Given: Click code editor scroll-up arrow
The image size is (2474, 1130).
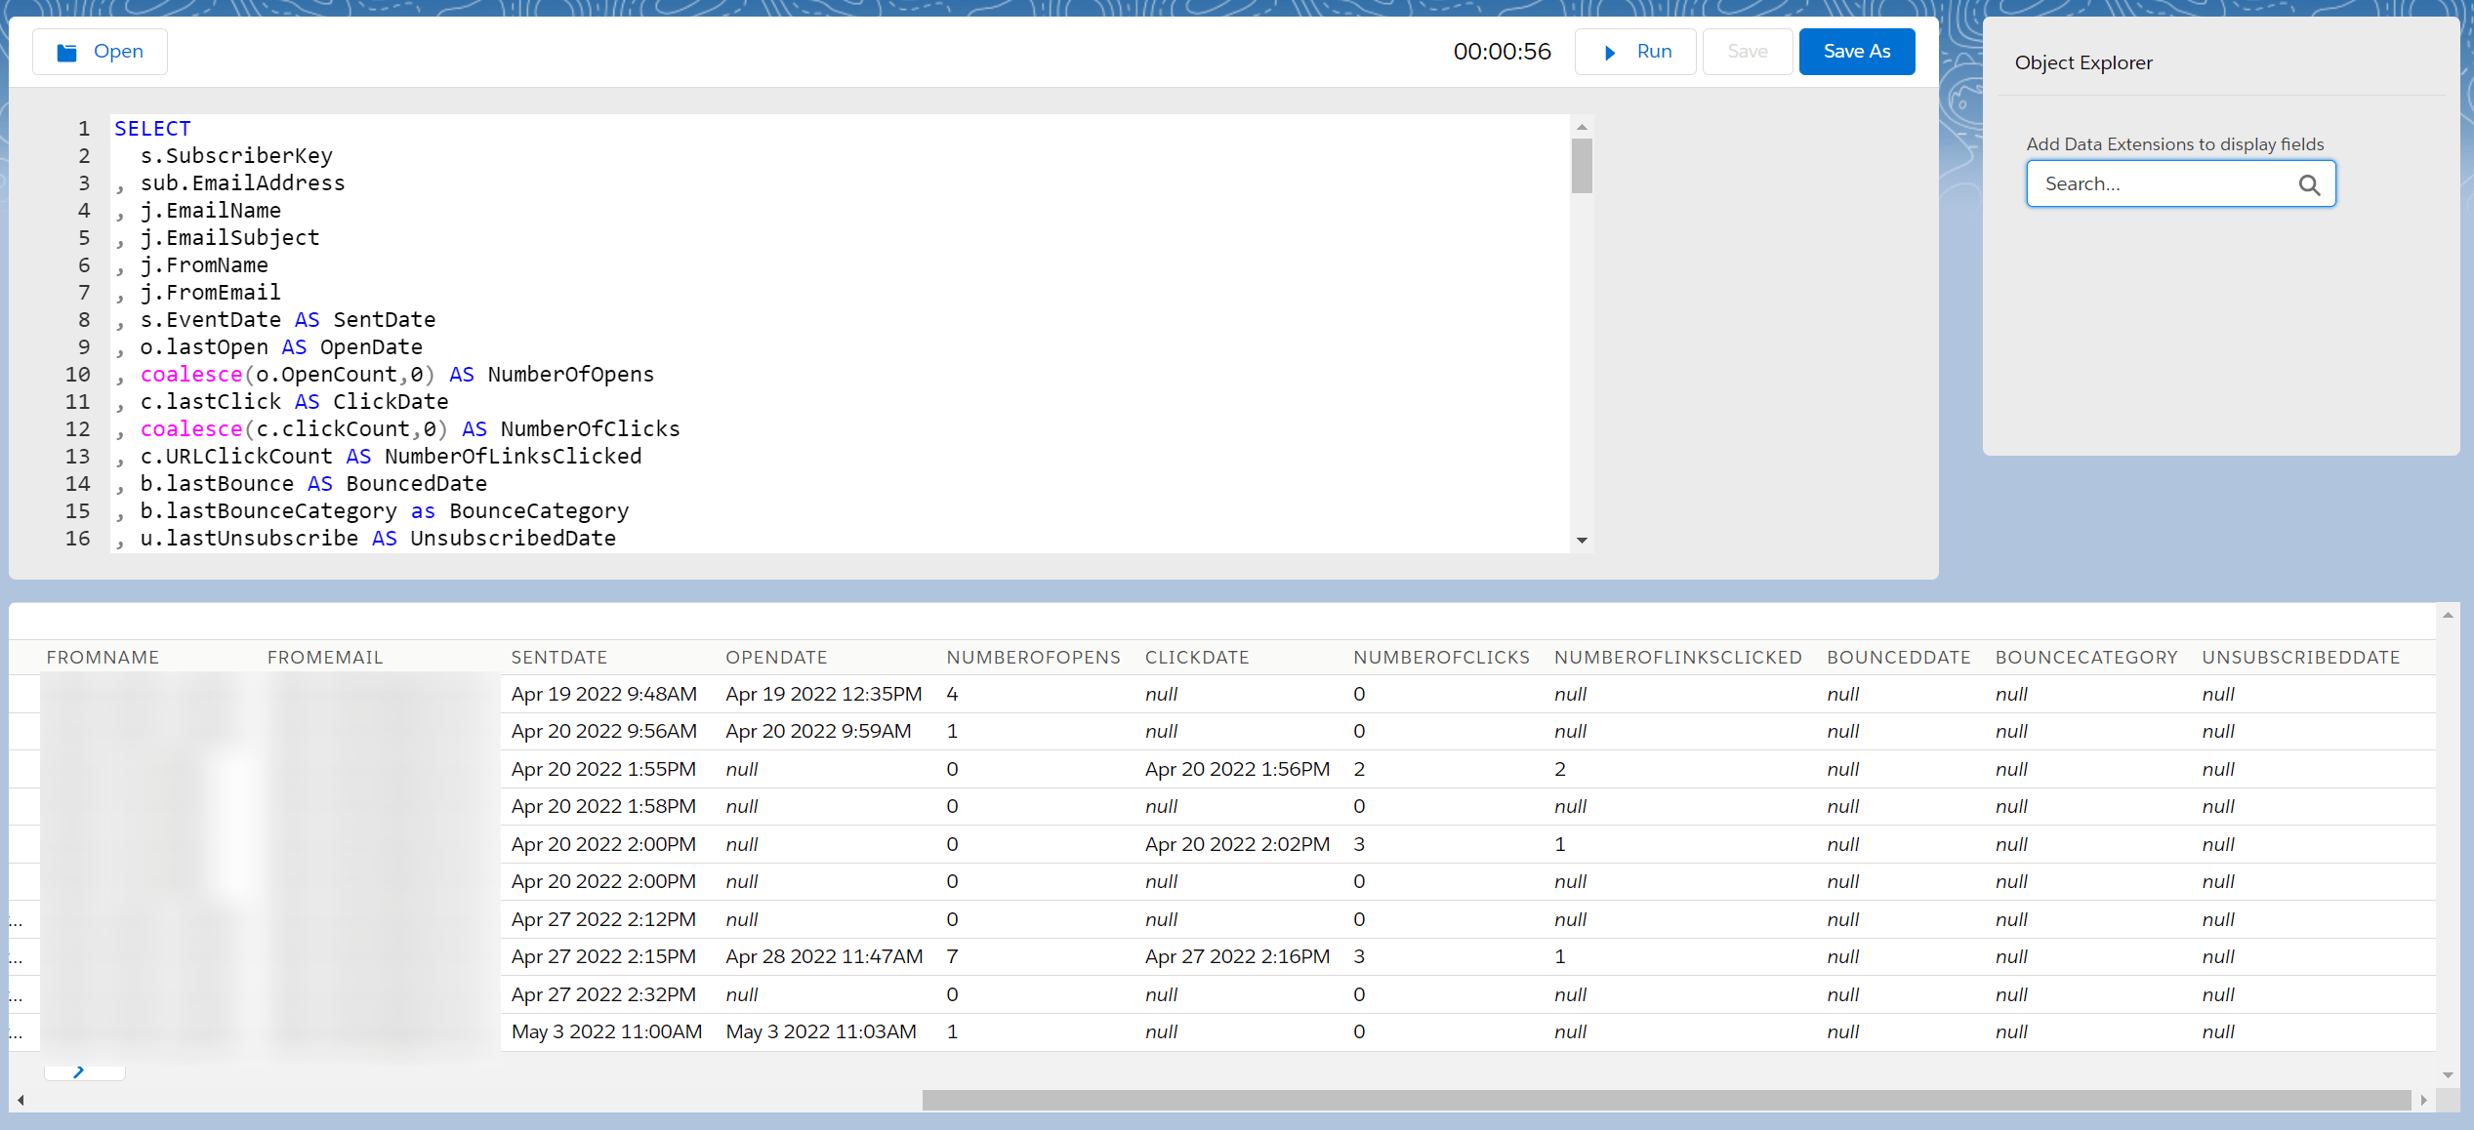Looking at the screenshot, I should pyautogui.click(x=1582, y=127).
